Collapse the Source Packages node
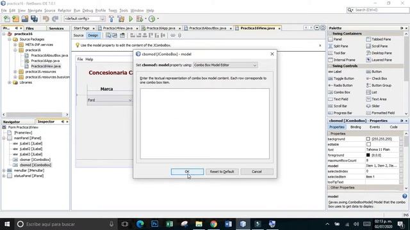Screen dimensions: 410x230 point(10,40)
